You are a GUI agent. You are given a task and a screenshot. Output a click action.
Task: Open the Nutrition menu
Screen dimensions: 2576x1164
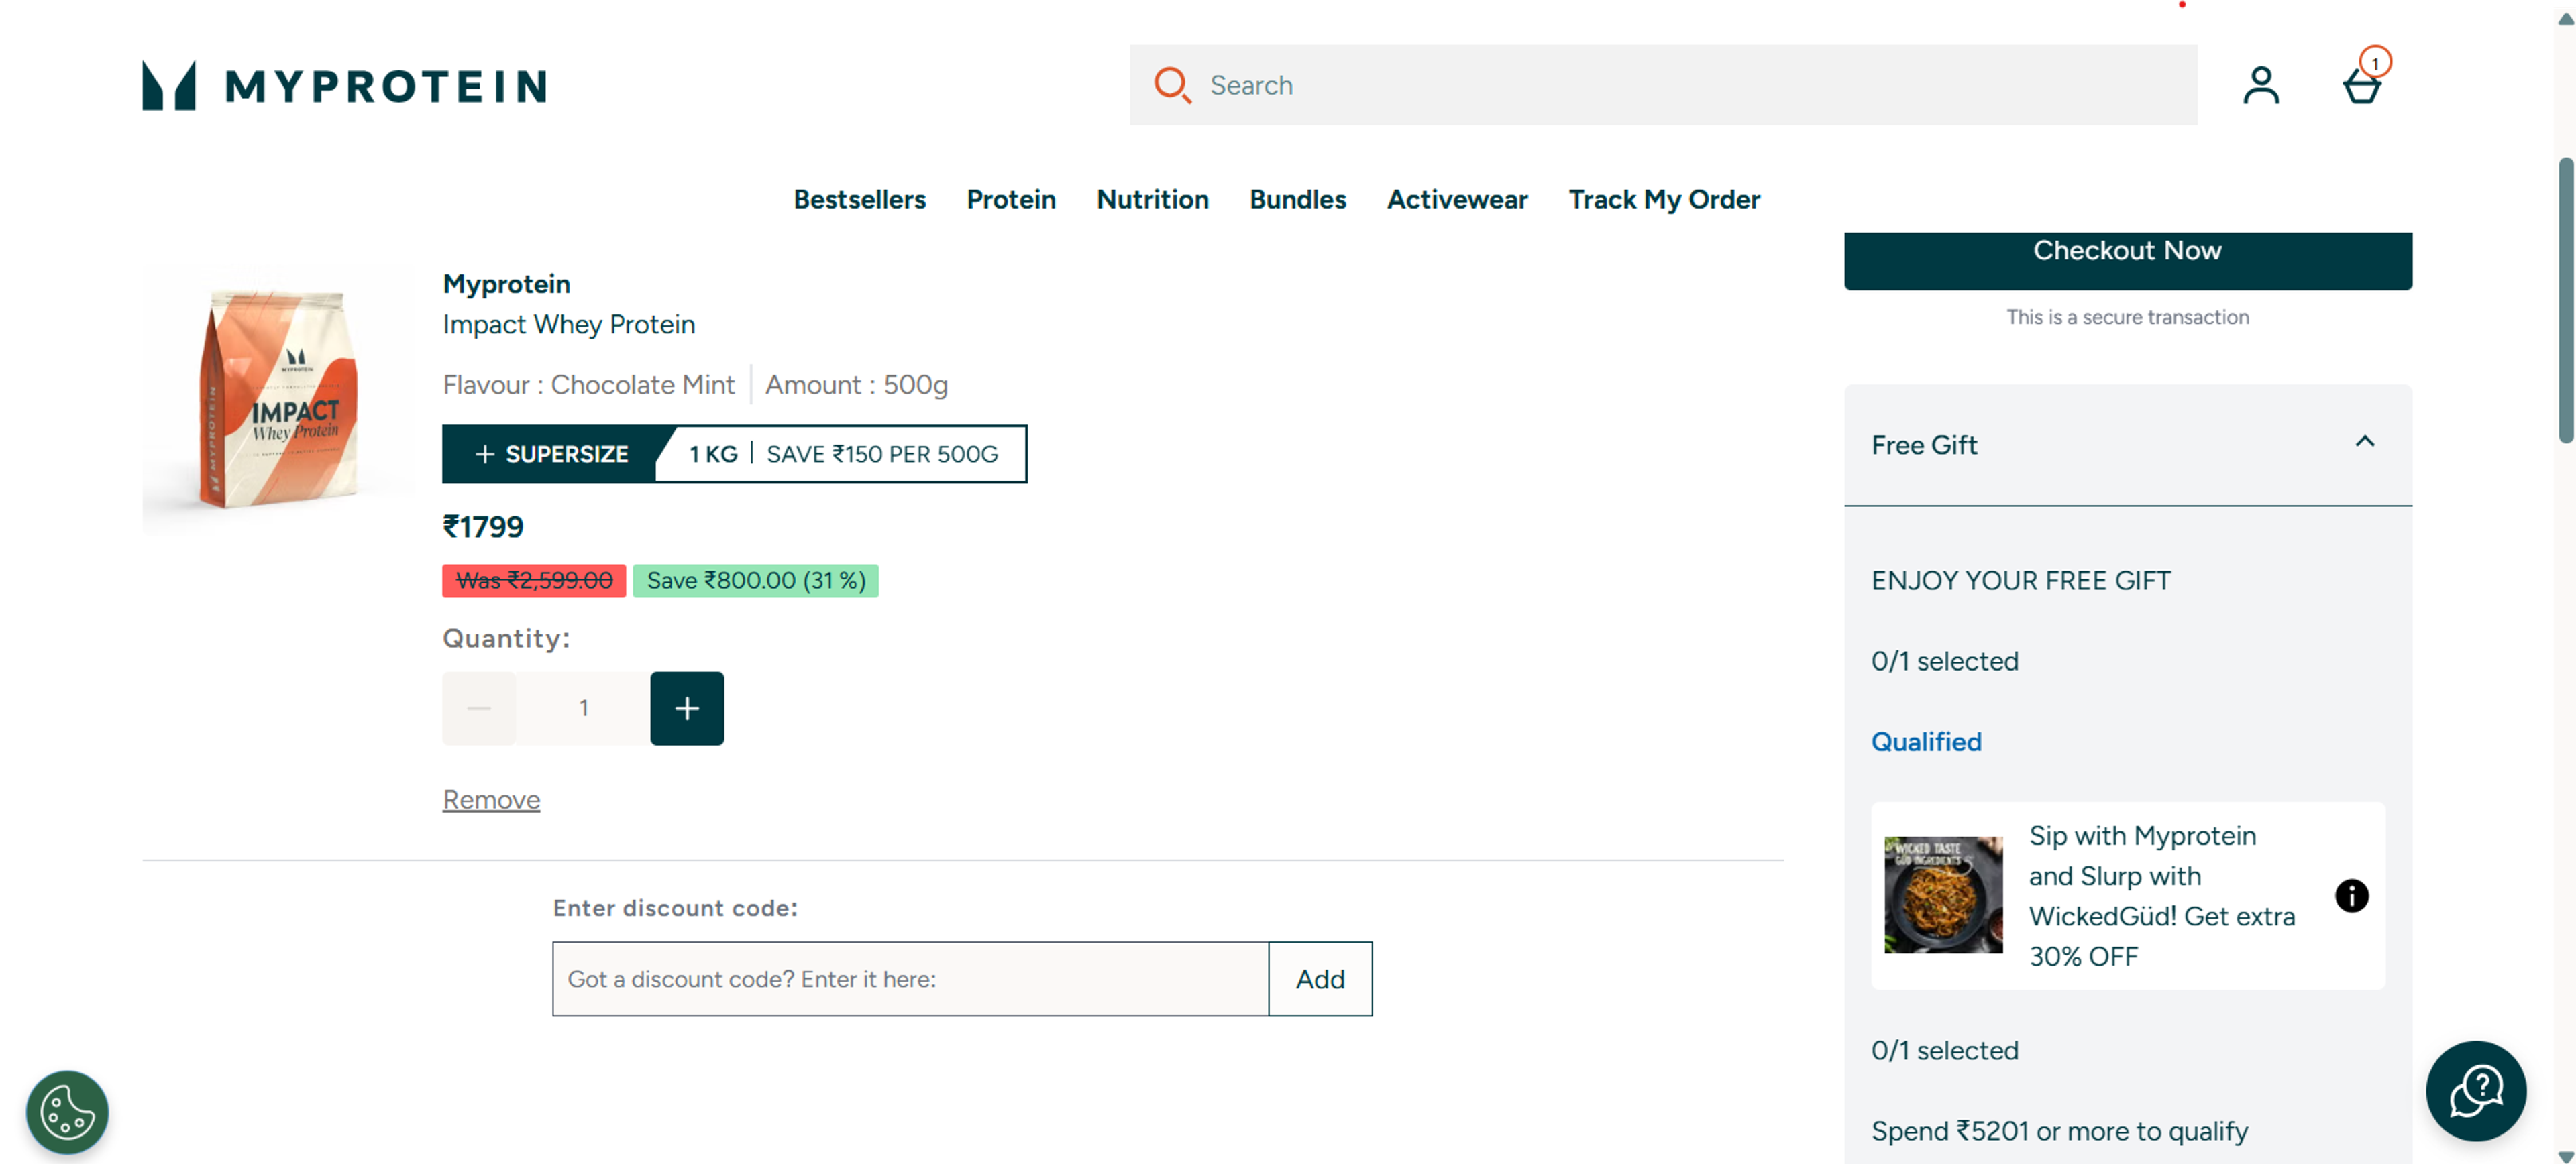(x=1152, y=200)
